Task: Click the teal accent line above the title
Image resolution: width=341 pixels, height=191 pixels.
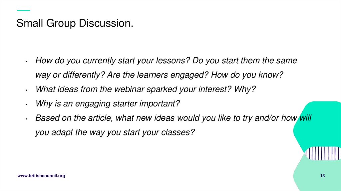Action: [x=23, y=10]
